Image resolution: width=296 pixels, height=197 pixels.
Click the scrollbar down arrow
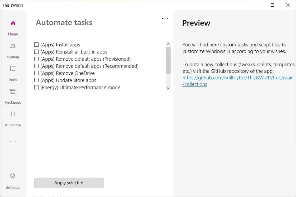(168, 88)
